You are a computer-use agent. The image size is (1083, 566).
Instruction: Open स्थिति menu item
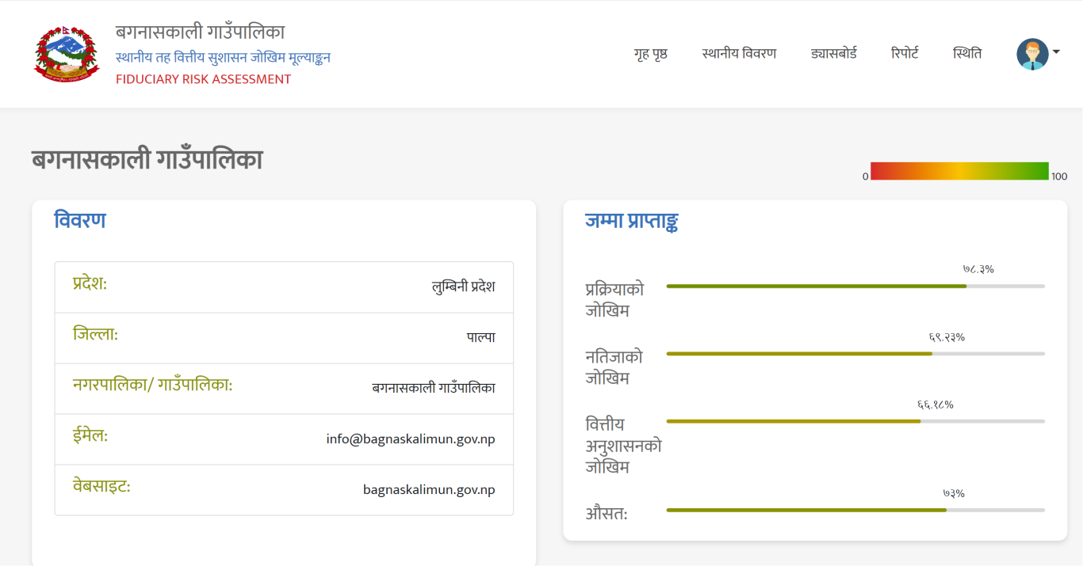(x=967, y=54)
